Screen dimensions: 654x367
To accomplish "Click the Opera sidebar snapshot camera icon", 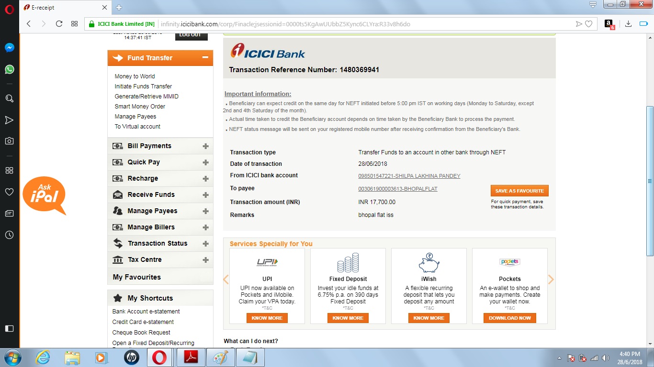I will coord(9,141).
